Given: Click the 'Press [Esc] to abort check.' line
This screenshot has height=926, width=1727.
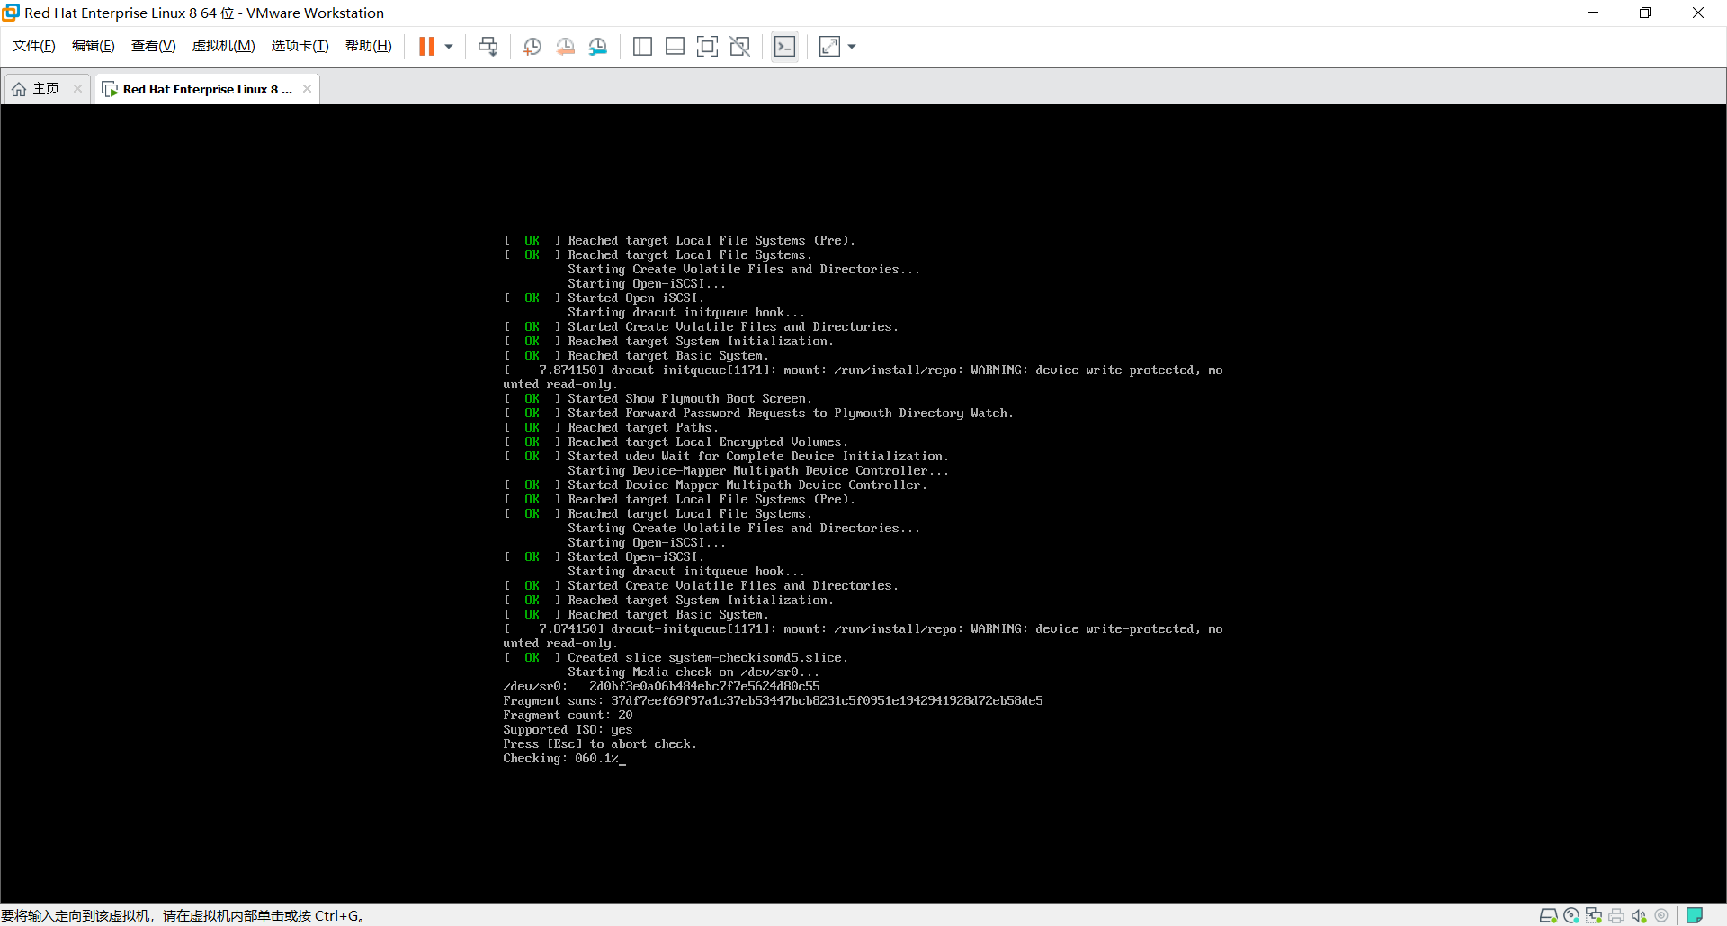Looking at the screenshot, I should click(x=600, y=744).
